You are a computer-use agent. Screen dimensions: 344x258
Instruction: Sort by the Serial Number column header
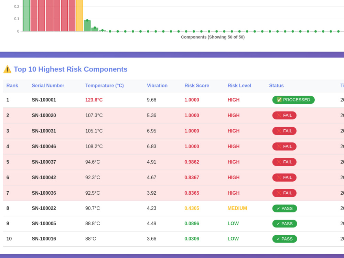tap(48, 86)
